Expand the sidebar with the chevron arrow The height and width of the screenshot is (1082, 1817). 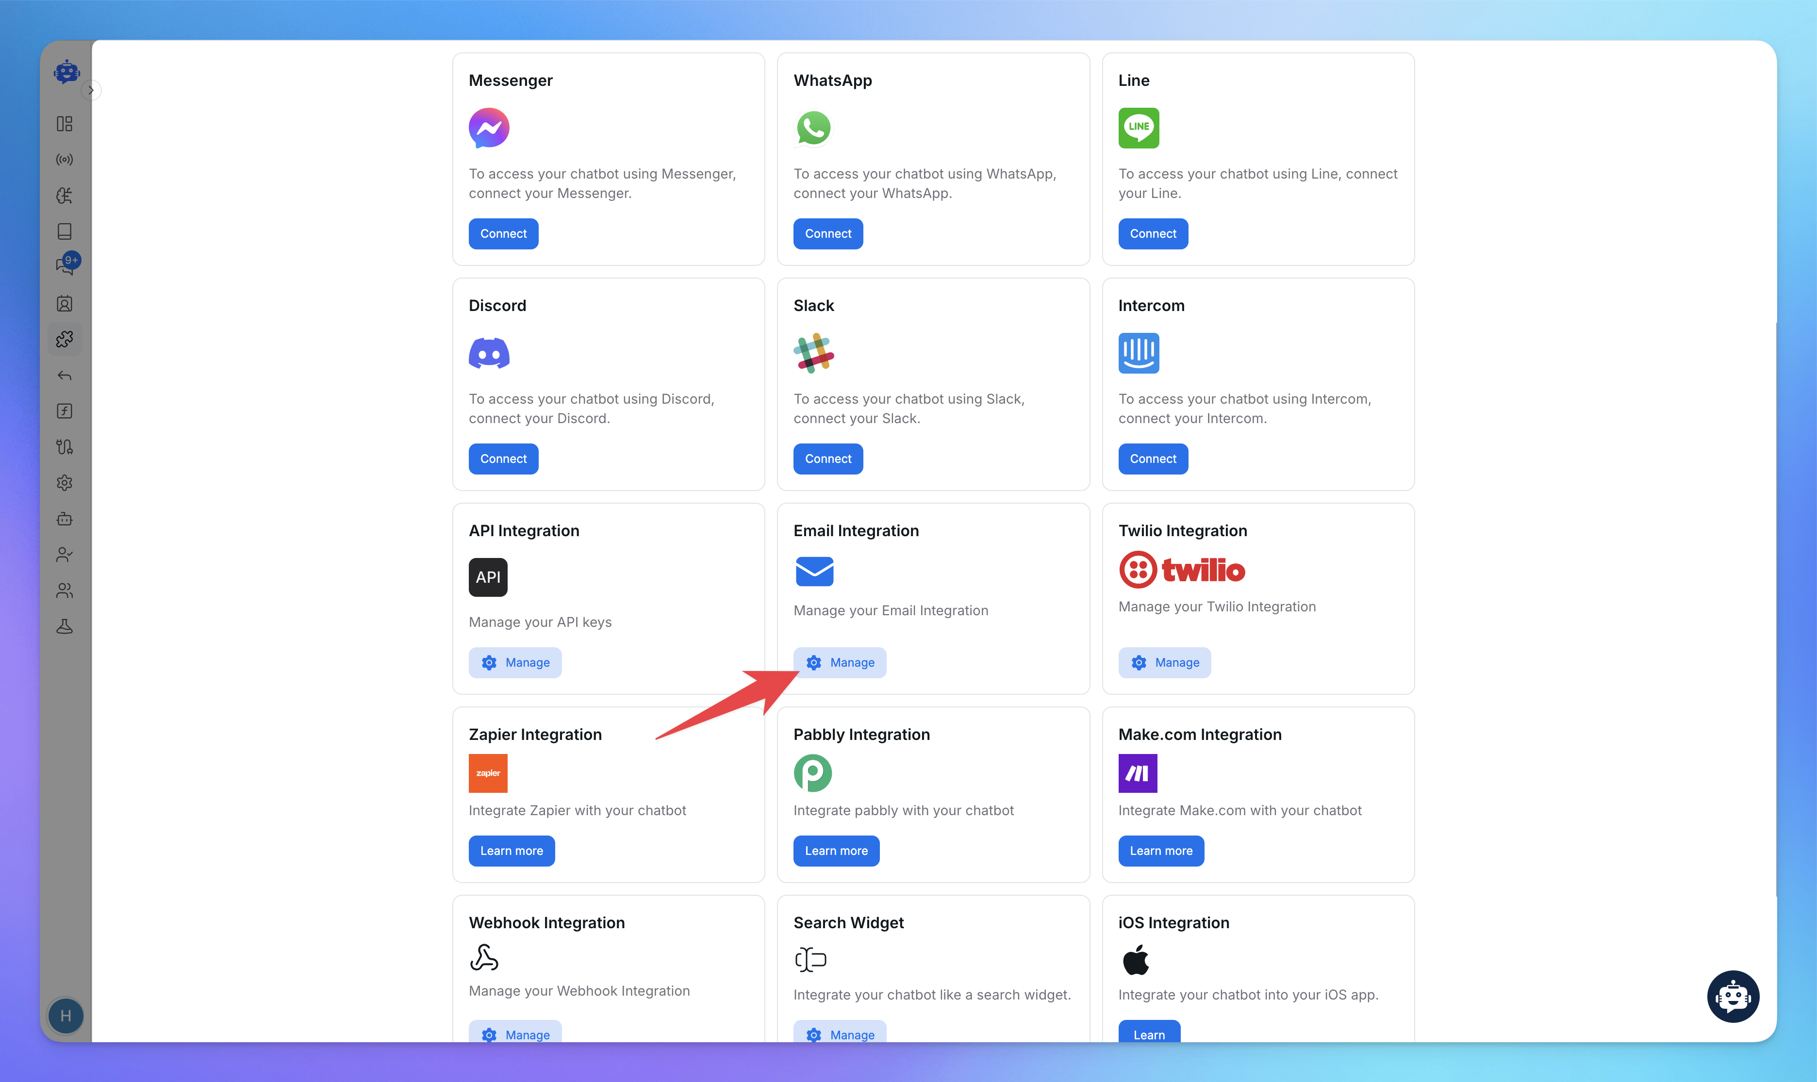click(91, 90)
